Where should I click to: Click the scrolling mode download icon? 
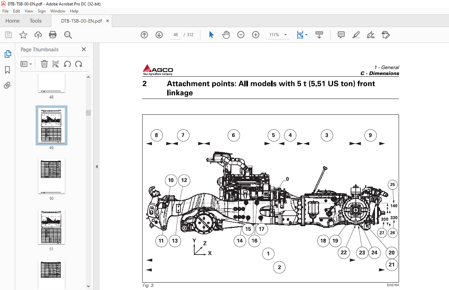click(319, 35)
